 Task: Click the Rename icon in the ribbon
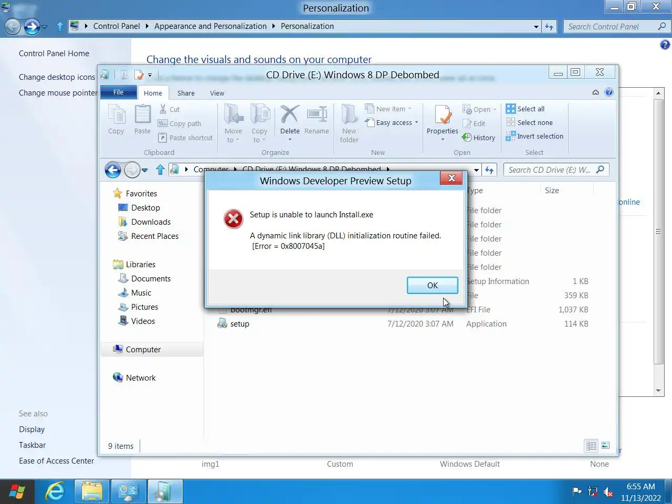[317, 114]
